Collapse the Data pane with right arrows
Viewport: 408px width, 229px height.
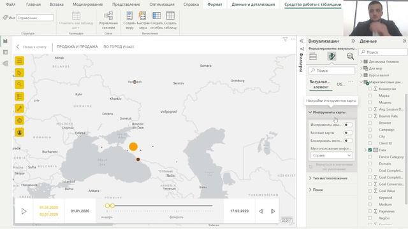pyautogui.click(x=404, y=41)
